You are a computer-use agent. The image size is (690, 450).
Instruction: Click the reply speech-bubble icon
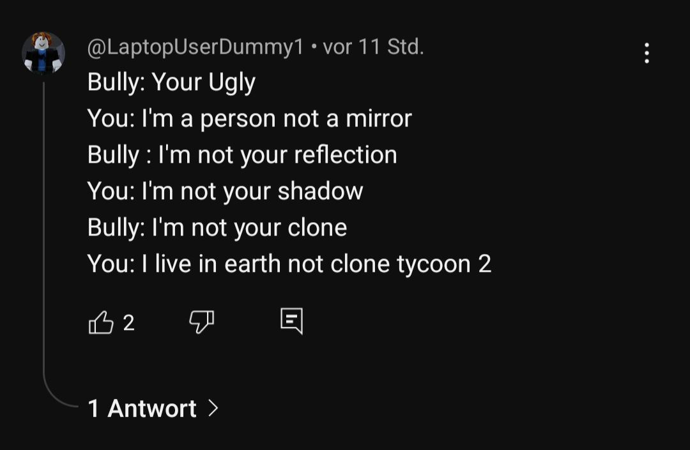[291, 321]
